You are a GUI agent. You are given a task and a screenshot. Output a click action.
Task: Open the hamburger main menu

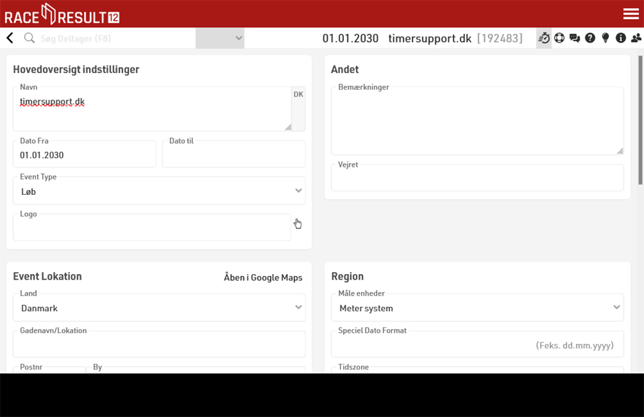631,14
